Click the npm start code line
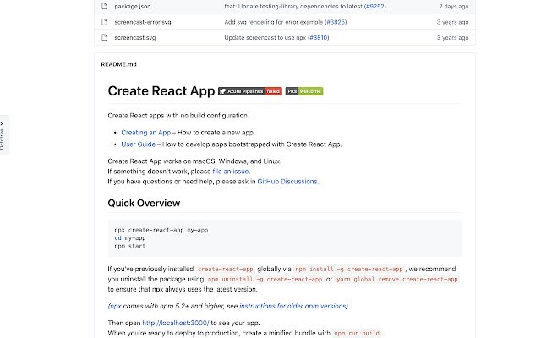This screenshot has width=541, height=338. click(130, 246)
